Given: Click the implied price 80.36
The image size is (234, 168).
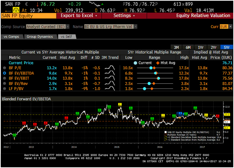Looking at the screenshot, I should click(227, 68).
